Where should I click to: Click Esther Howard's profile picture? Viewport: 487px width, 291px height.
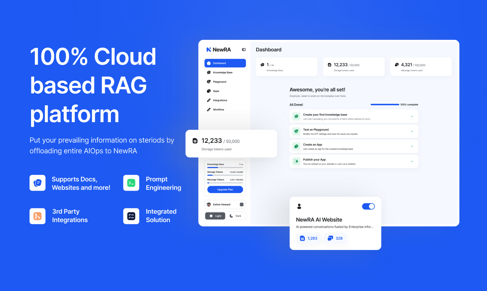[210, 204]
